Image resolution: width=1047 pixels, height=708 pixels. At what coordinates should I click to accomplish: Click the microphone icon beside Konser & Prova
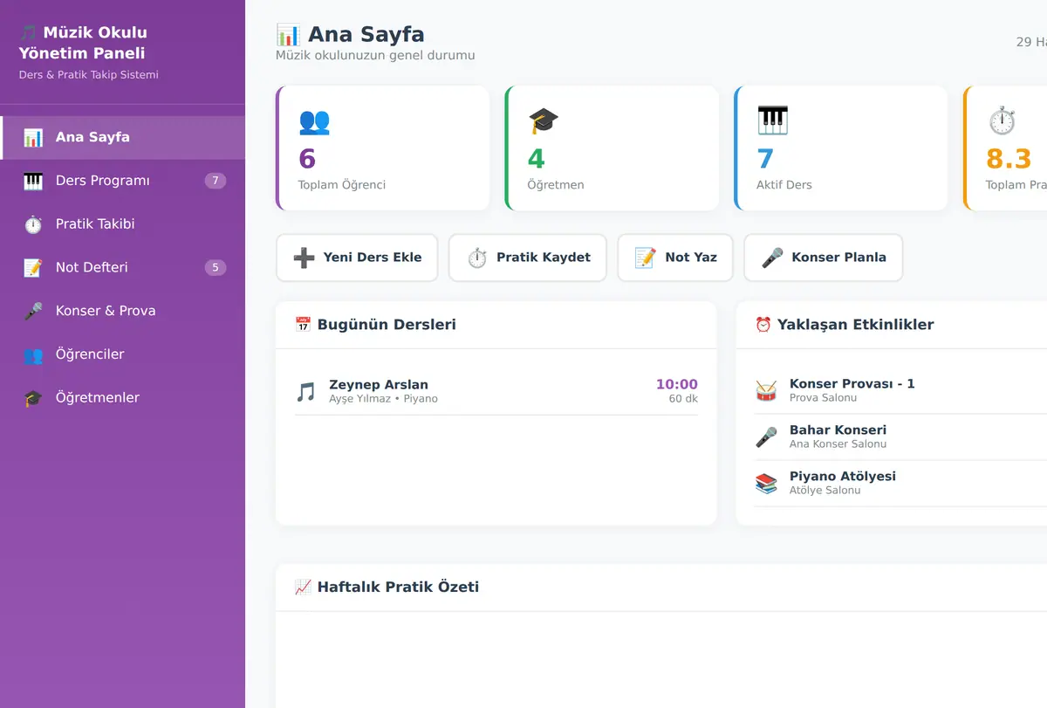33,311
